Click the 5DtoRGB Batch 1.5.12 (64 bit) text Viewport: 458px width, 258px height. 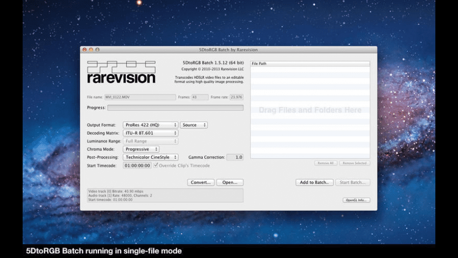coord(213,63)
